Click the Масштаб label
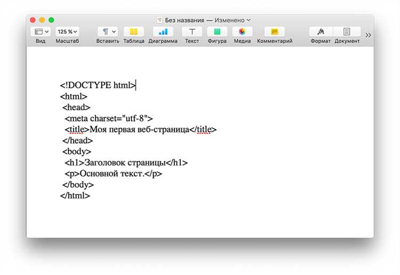Screen dimensions: 400x275 (x=67, y=41)
